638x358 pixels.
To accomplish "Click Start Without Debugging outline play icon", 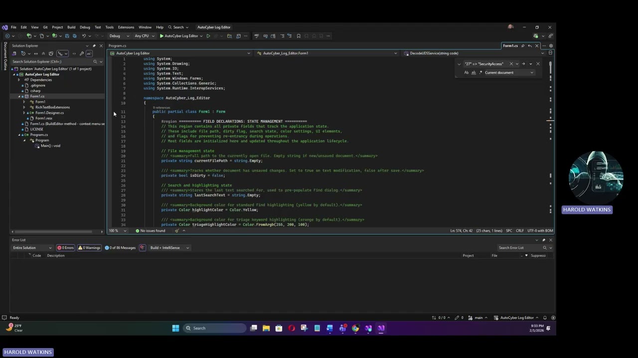I will 208,36.
